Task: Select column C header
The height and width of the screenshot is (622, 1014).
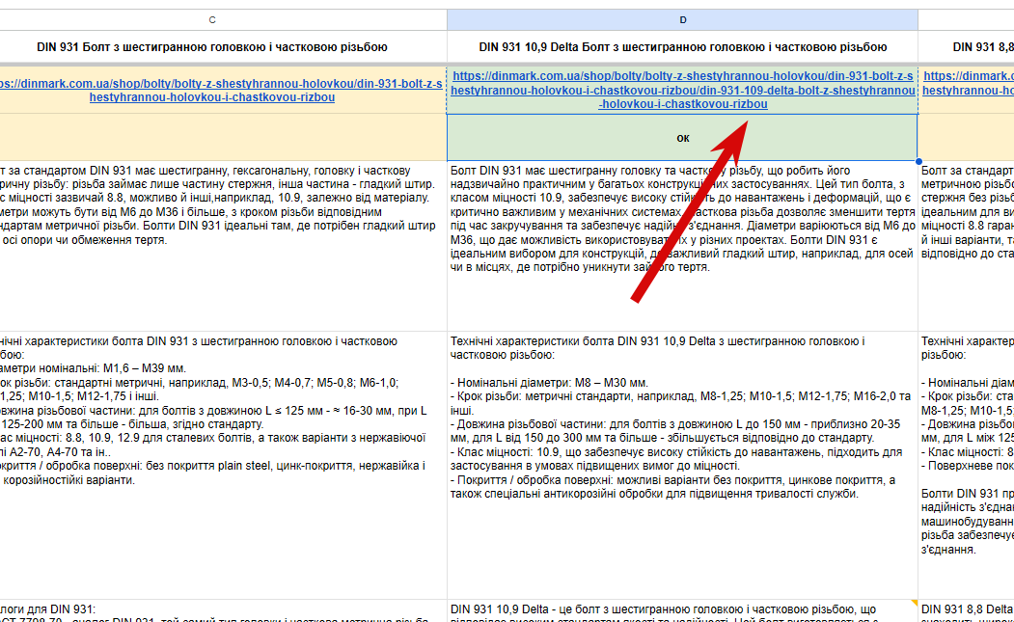Action: click(x=212, y=20)
